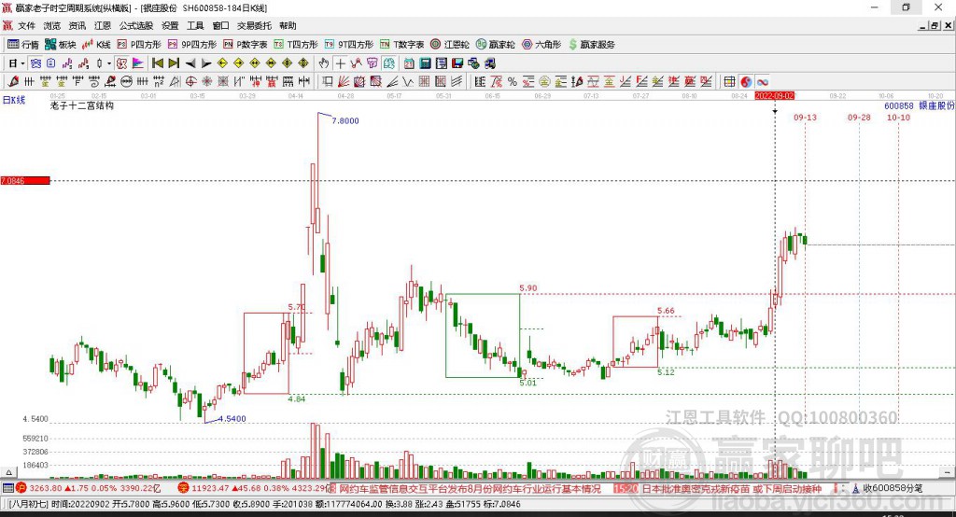Open the 网约车监管信息 news ticker headline
Image resolution: width=956 pixels, height=517 pixels.
tap(470, 488)
